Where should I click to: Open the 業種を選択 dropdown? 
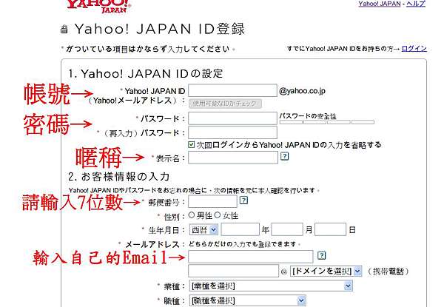pyautogui.click(x=271, y=286)
